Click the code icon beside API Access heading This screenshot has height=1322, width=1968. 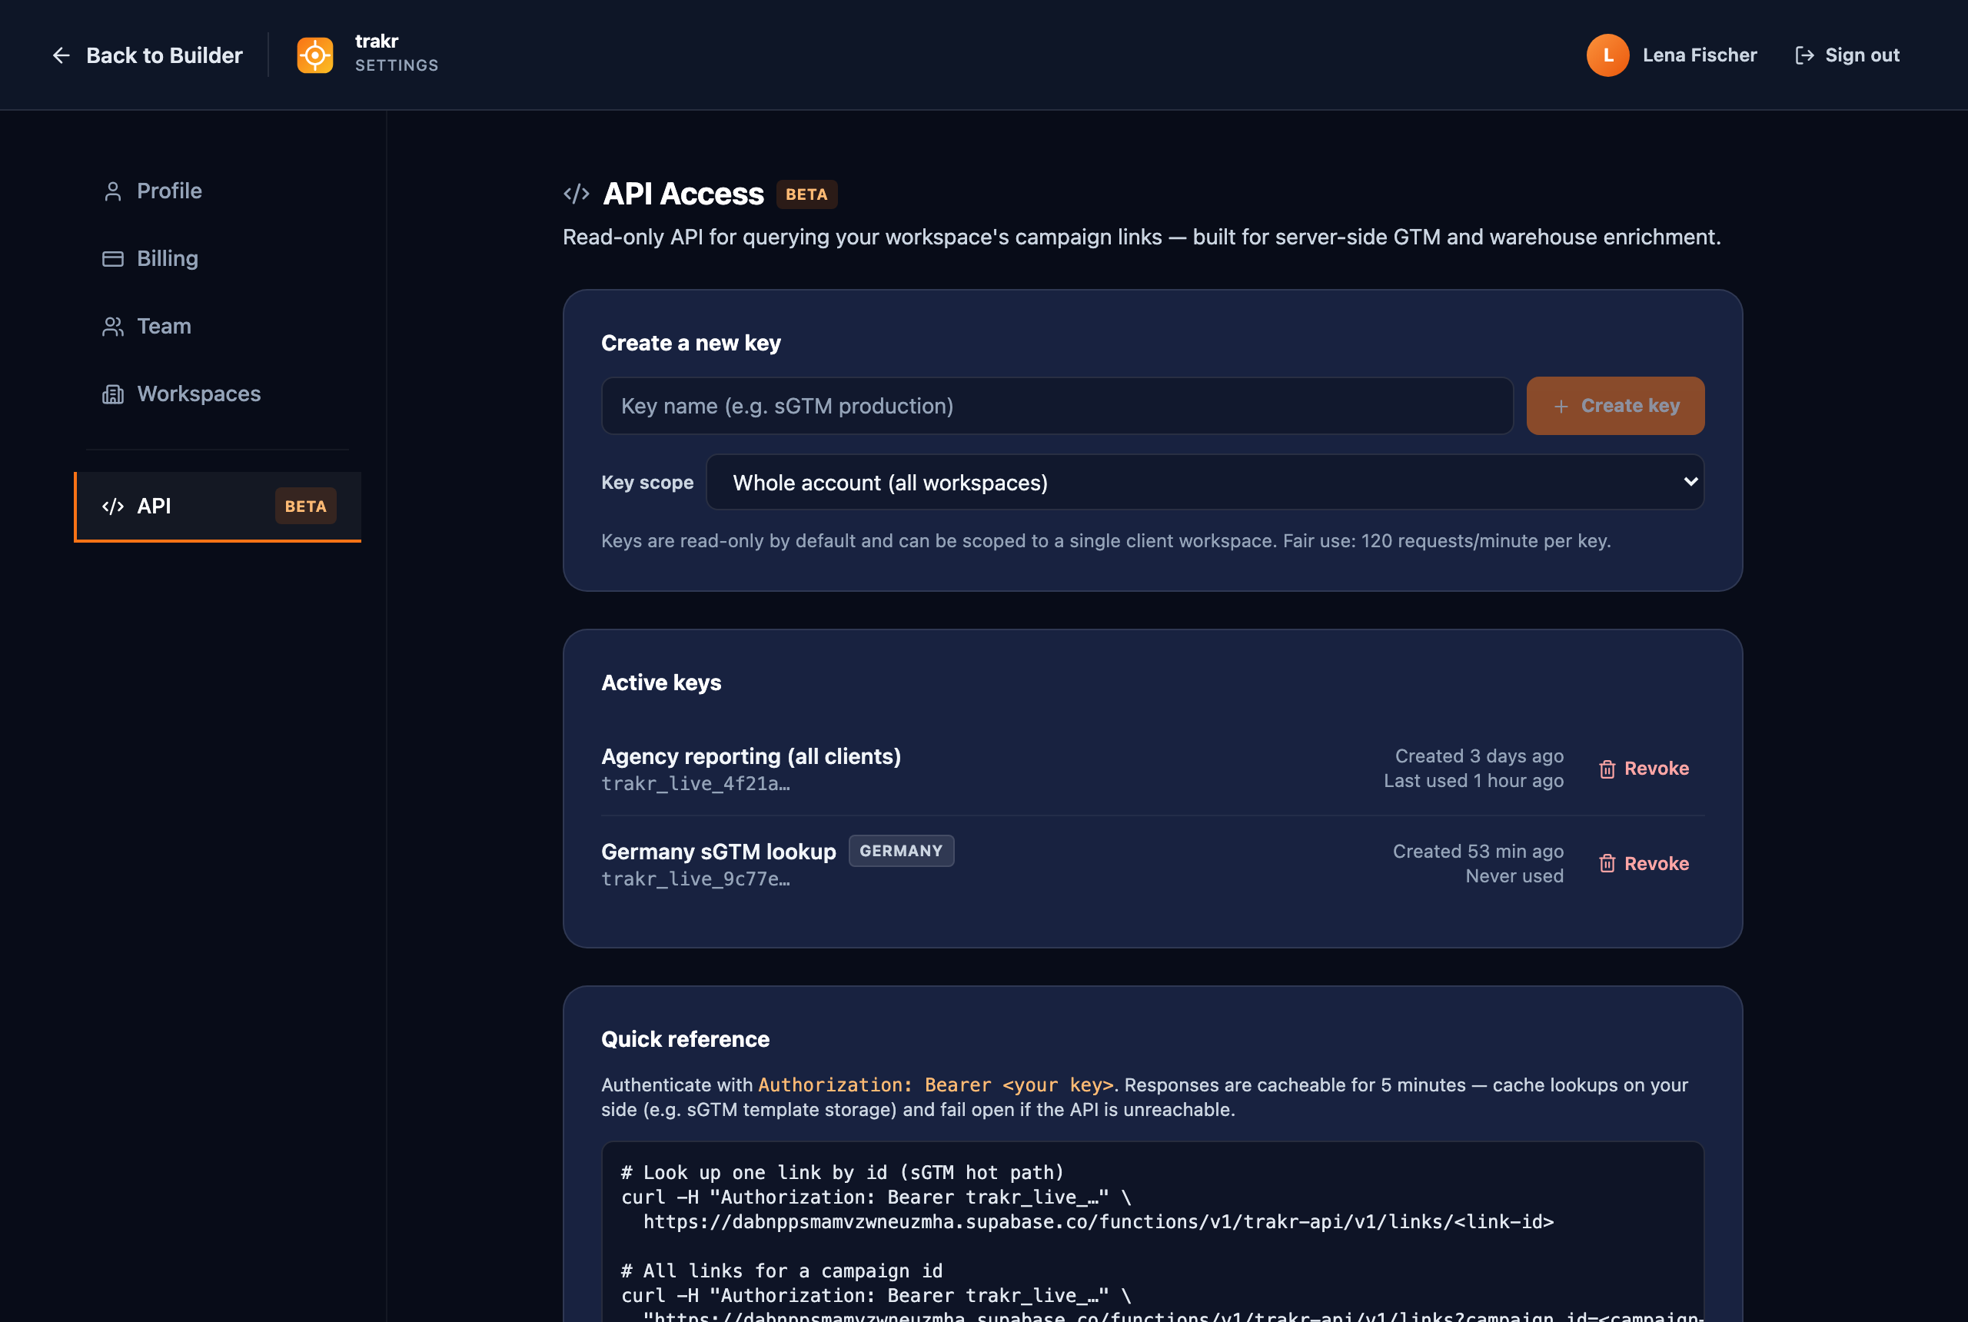[x=577, y=194]
